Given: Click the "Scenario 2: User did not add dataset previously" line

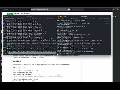Looking at the screenshot, I should pyautogui.click(x=26, y=79).
